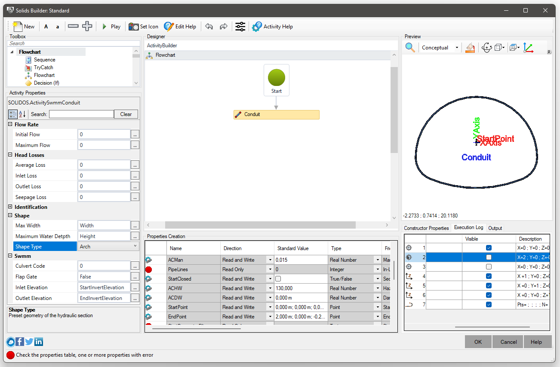Toggle Visible checkbox for log row 3
This screenshot has width=560, height=367.
pos(489,267)
